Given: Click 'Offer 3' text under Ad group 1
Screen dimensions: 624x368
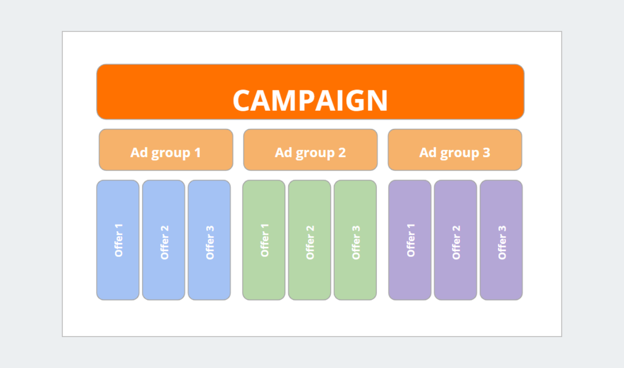Looking at the screenshot, I should (x=210, y=242).
